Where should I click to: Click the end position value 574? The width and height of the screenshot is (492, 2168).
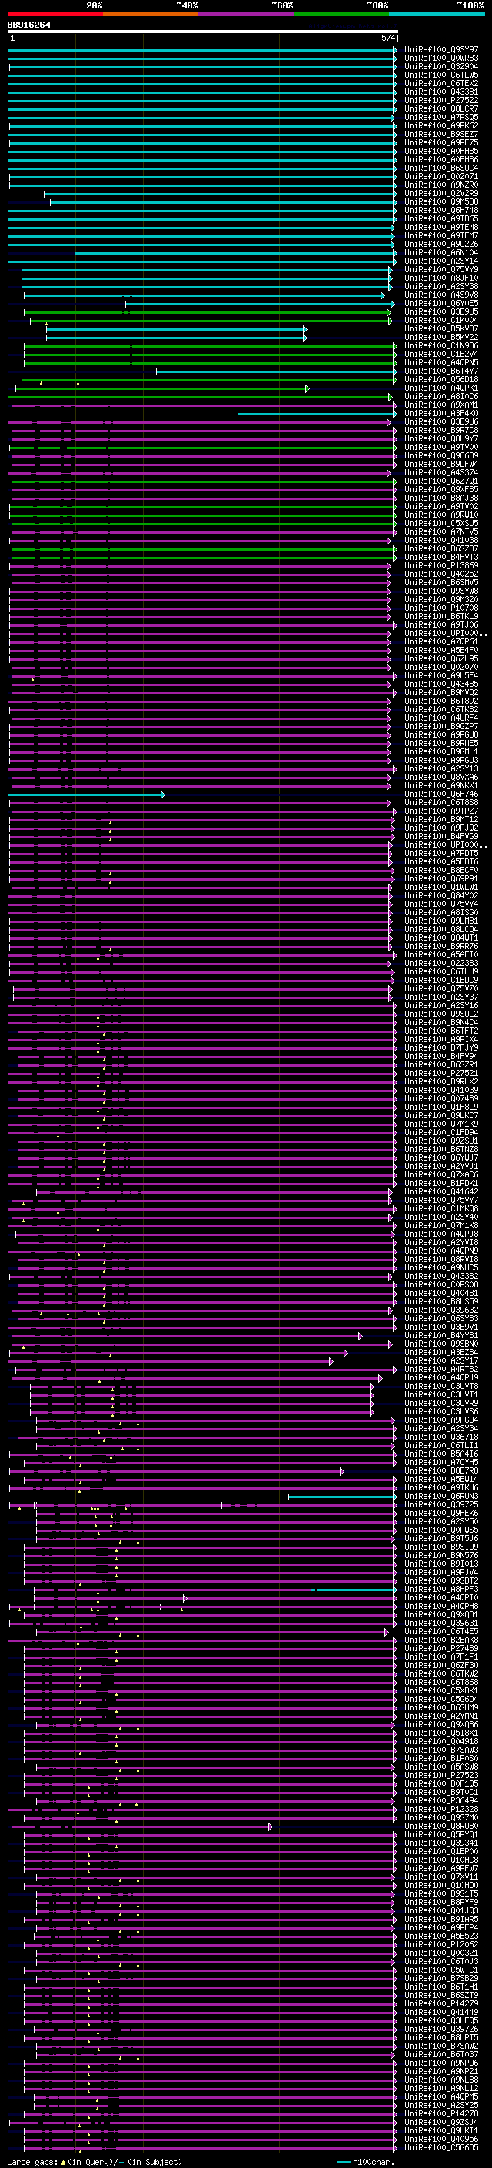tap(387, 38)
